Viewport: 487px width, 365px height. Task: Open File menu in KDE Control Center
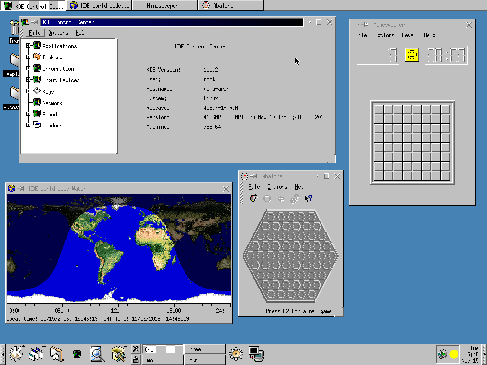(x=35, y=33)
